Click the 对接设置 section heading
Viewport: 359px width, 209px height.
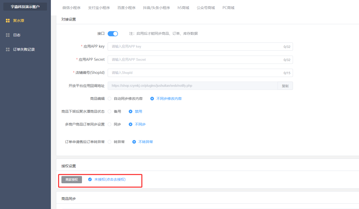tap(69, 19)
